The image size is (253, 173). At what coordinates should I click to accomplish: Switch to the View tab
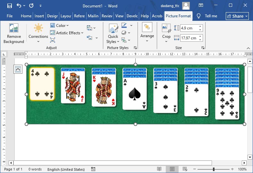pos(119,16)
